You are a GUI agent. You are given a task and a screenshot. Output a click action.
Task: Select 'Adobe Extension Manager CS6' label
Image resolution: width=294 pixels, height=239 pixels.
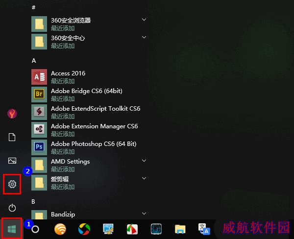click(94, 126)
